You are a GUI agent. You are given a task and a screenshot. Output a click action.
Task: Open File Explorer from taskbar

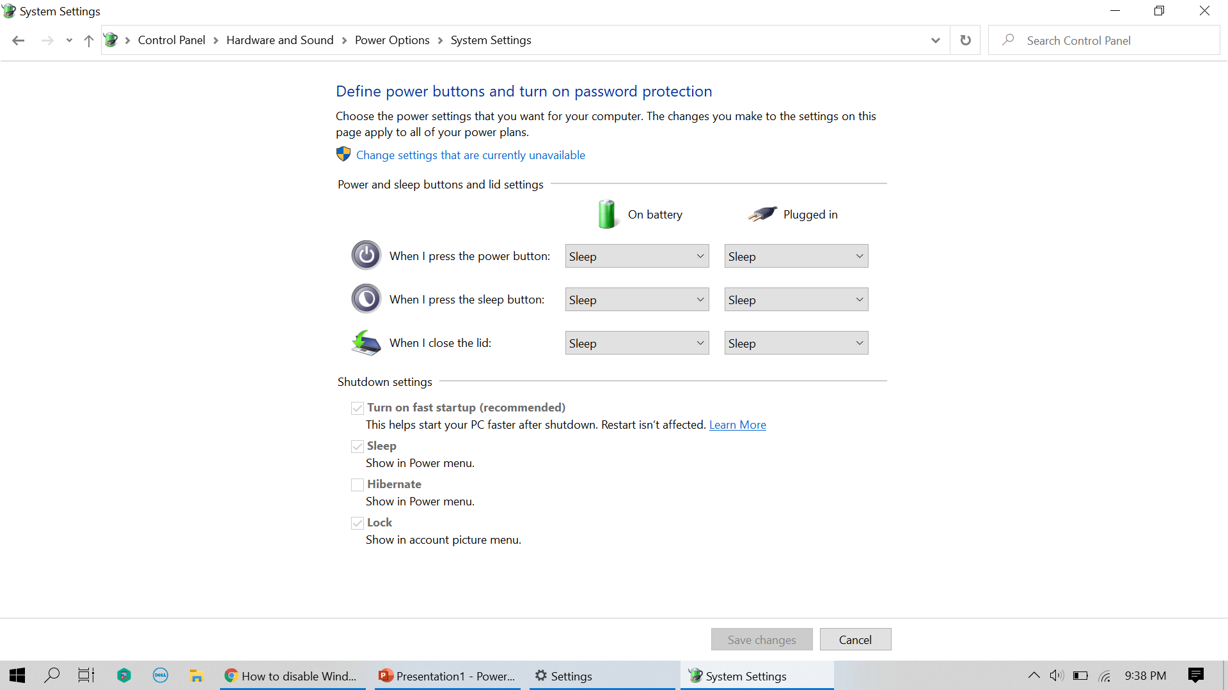pyautogui.click(x=196, y=675)
